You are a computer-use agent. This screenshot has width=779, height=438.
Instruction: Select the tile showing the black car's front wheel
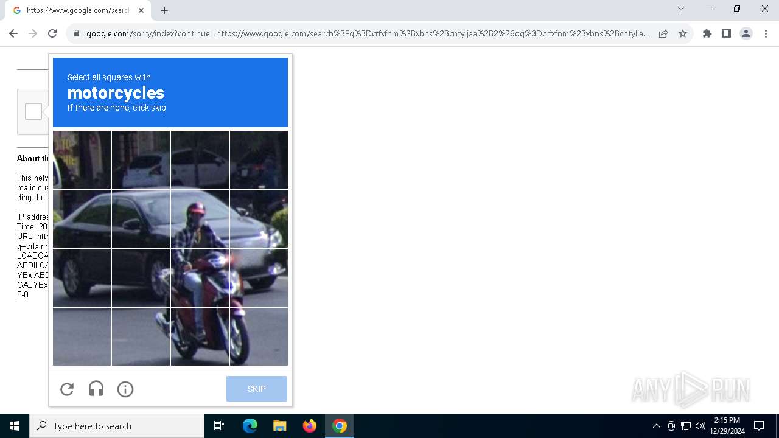259,277
